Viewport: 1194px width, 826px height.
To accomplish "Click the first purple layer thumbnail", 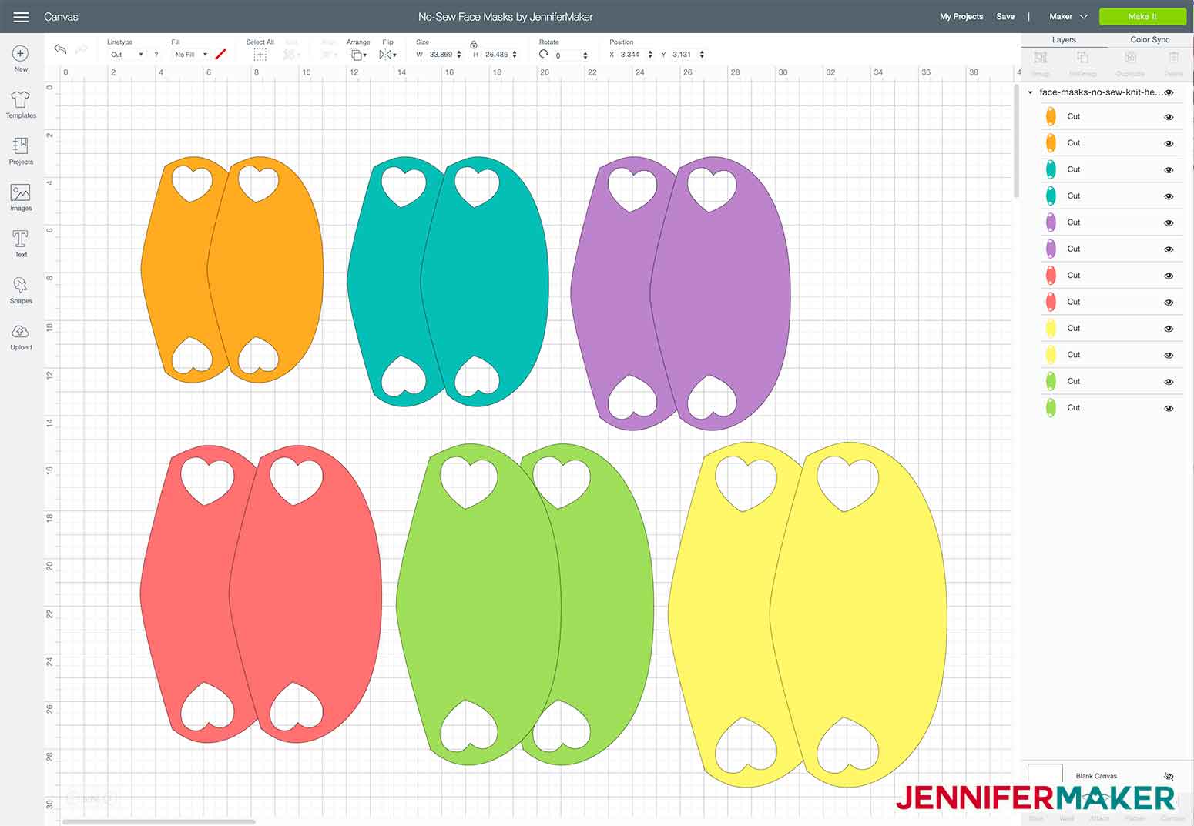I will 1051,222.
